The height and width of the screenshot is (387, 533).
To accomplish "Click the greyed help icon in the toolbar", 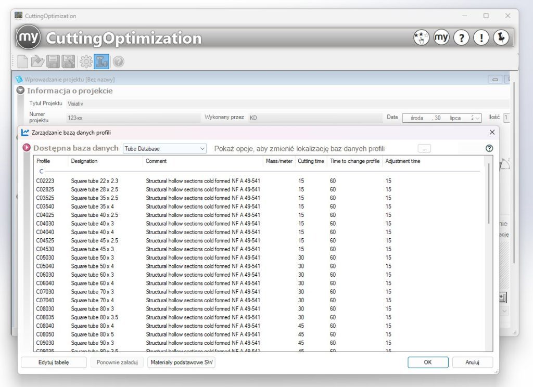I will tap(118, 61).
